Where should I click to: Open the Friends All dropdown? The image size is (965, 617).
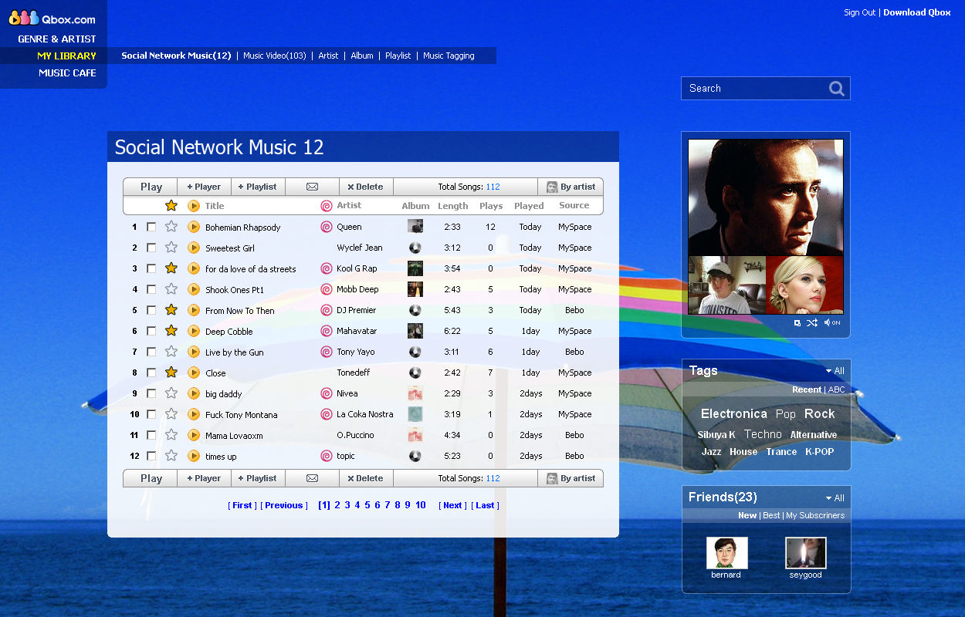[835, 498]
